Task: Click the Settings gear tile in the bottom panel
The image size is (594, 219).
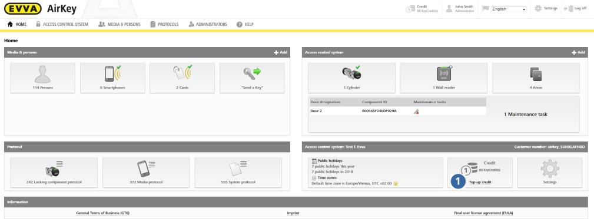Action: pos(550,172)
